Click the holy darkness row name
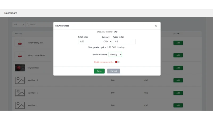 33,68
